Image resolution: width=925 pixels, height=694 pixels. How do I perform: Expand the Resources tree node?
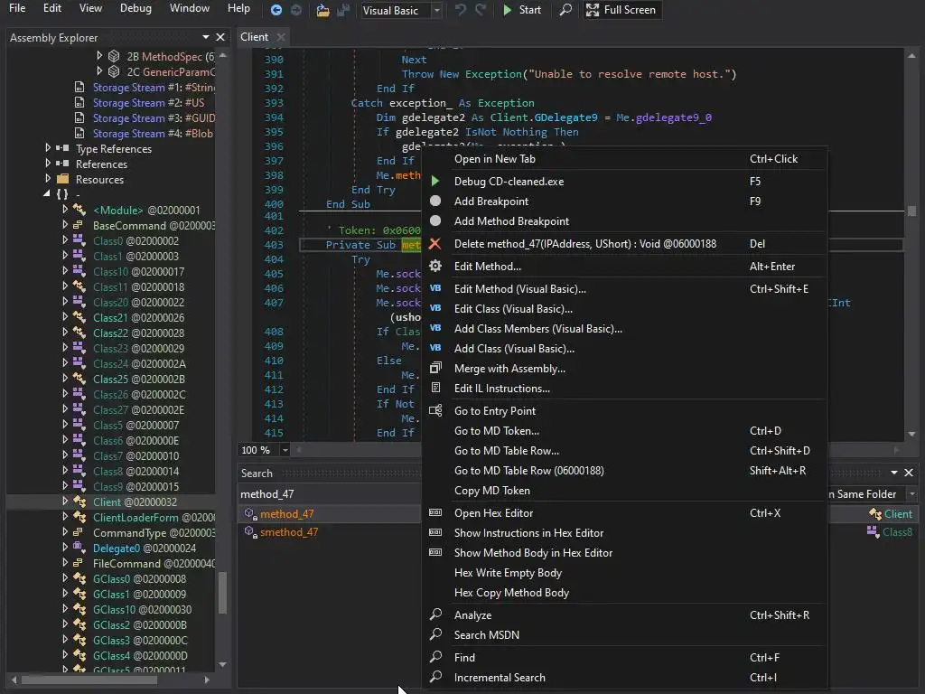48,180
